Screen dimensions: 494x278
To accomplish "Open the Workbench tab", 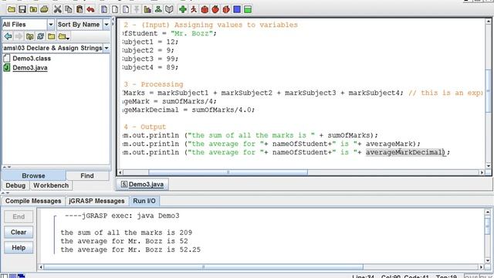I will [51, 185].
